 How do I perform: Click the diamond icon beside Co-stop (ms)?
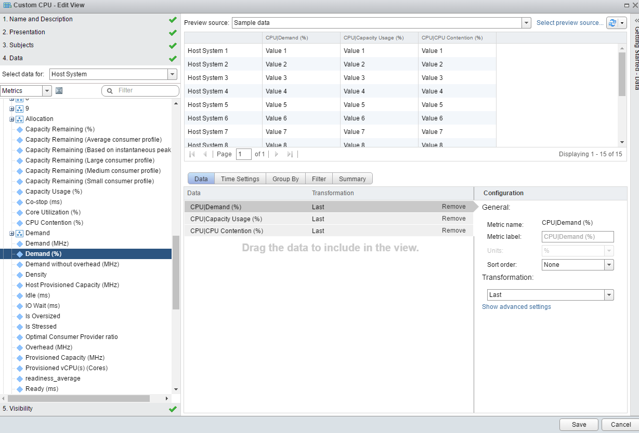20,202
